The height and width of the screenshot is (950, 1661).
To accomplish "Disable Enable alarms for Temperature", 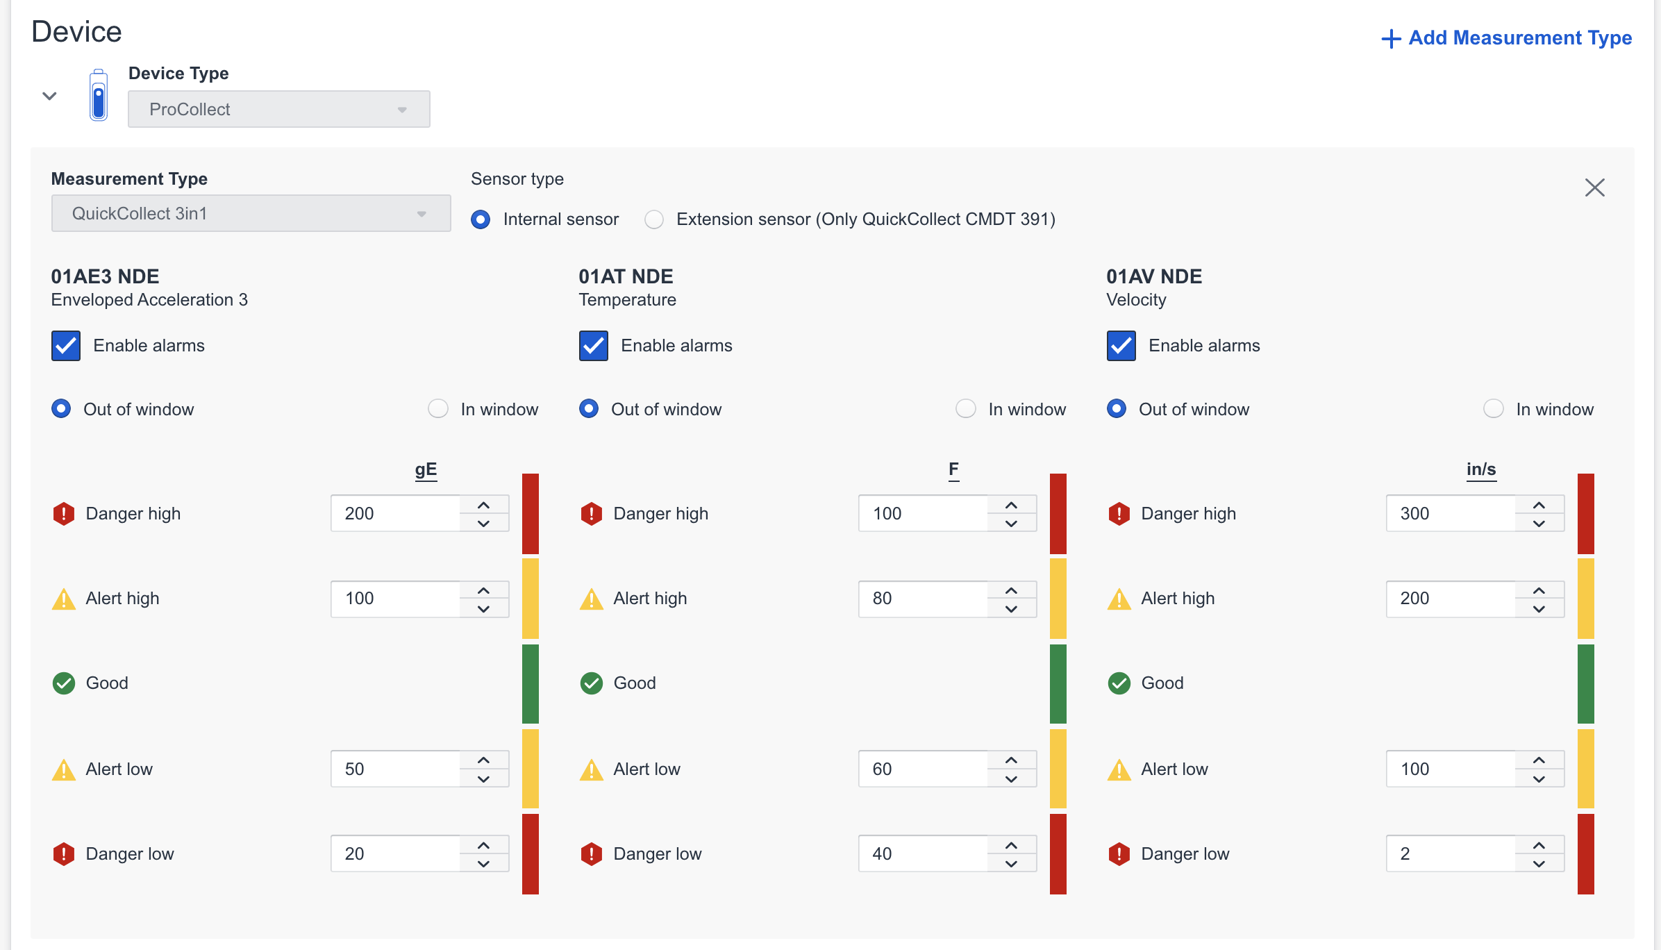I will click(592, 345).
